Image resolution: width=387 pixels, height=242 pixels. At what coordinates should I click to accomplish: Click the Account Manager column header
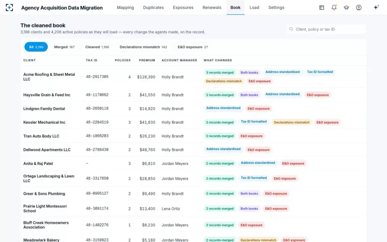point(179,60)
